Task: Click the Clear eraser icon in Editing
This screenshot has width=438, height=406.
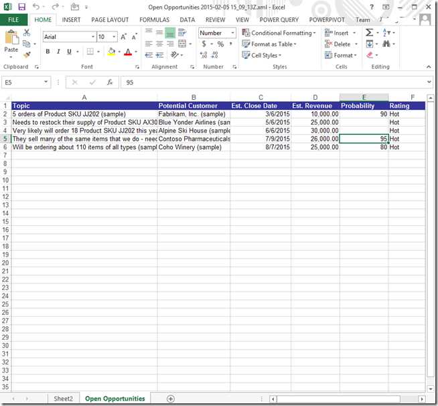Action: (x=370, y=55)
